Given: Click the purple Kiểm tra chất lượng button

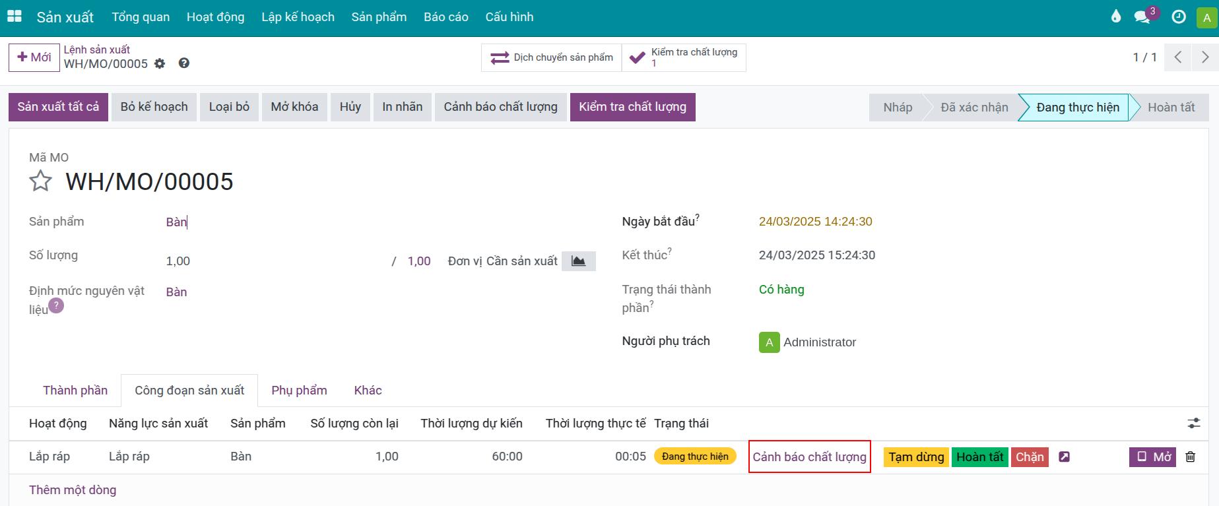Looking at the screenshot, I should 632,107.
